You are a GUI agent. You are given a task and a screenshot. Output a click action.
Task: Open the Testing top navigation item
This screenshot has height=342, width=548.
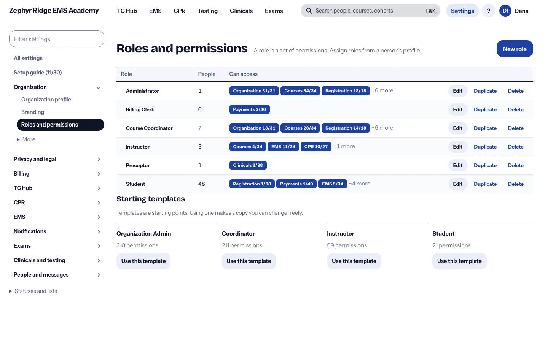point(208,11)
